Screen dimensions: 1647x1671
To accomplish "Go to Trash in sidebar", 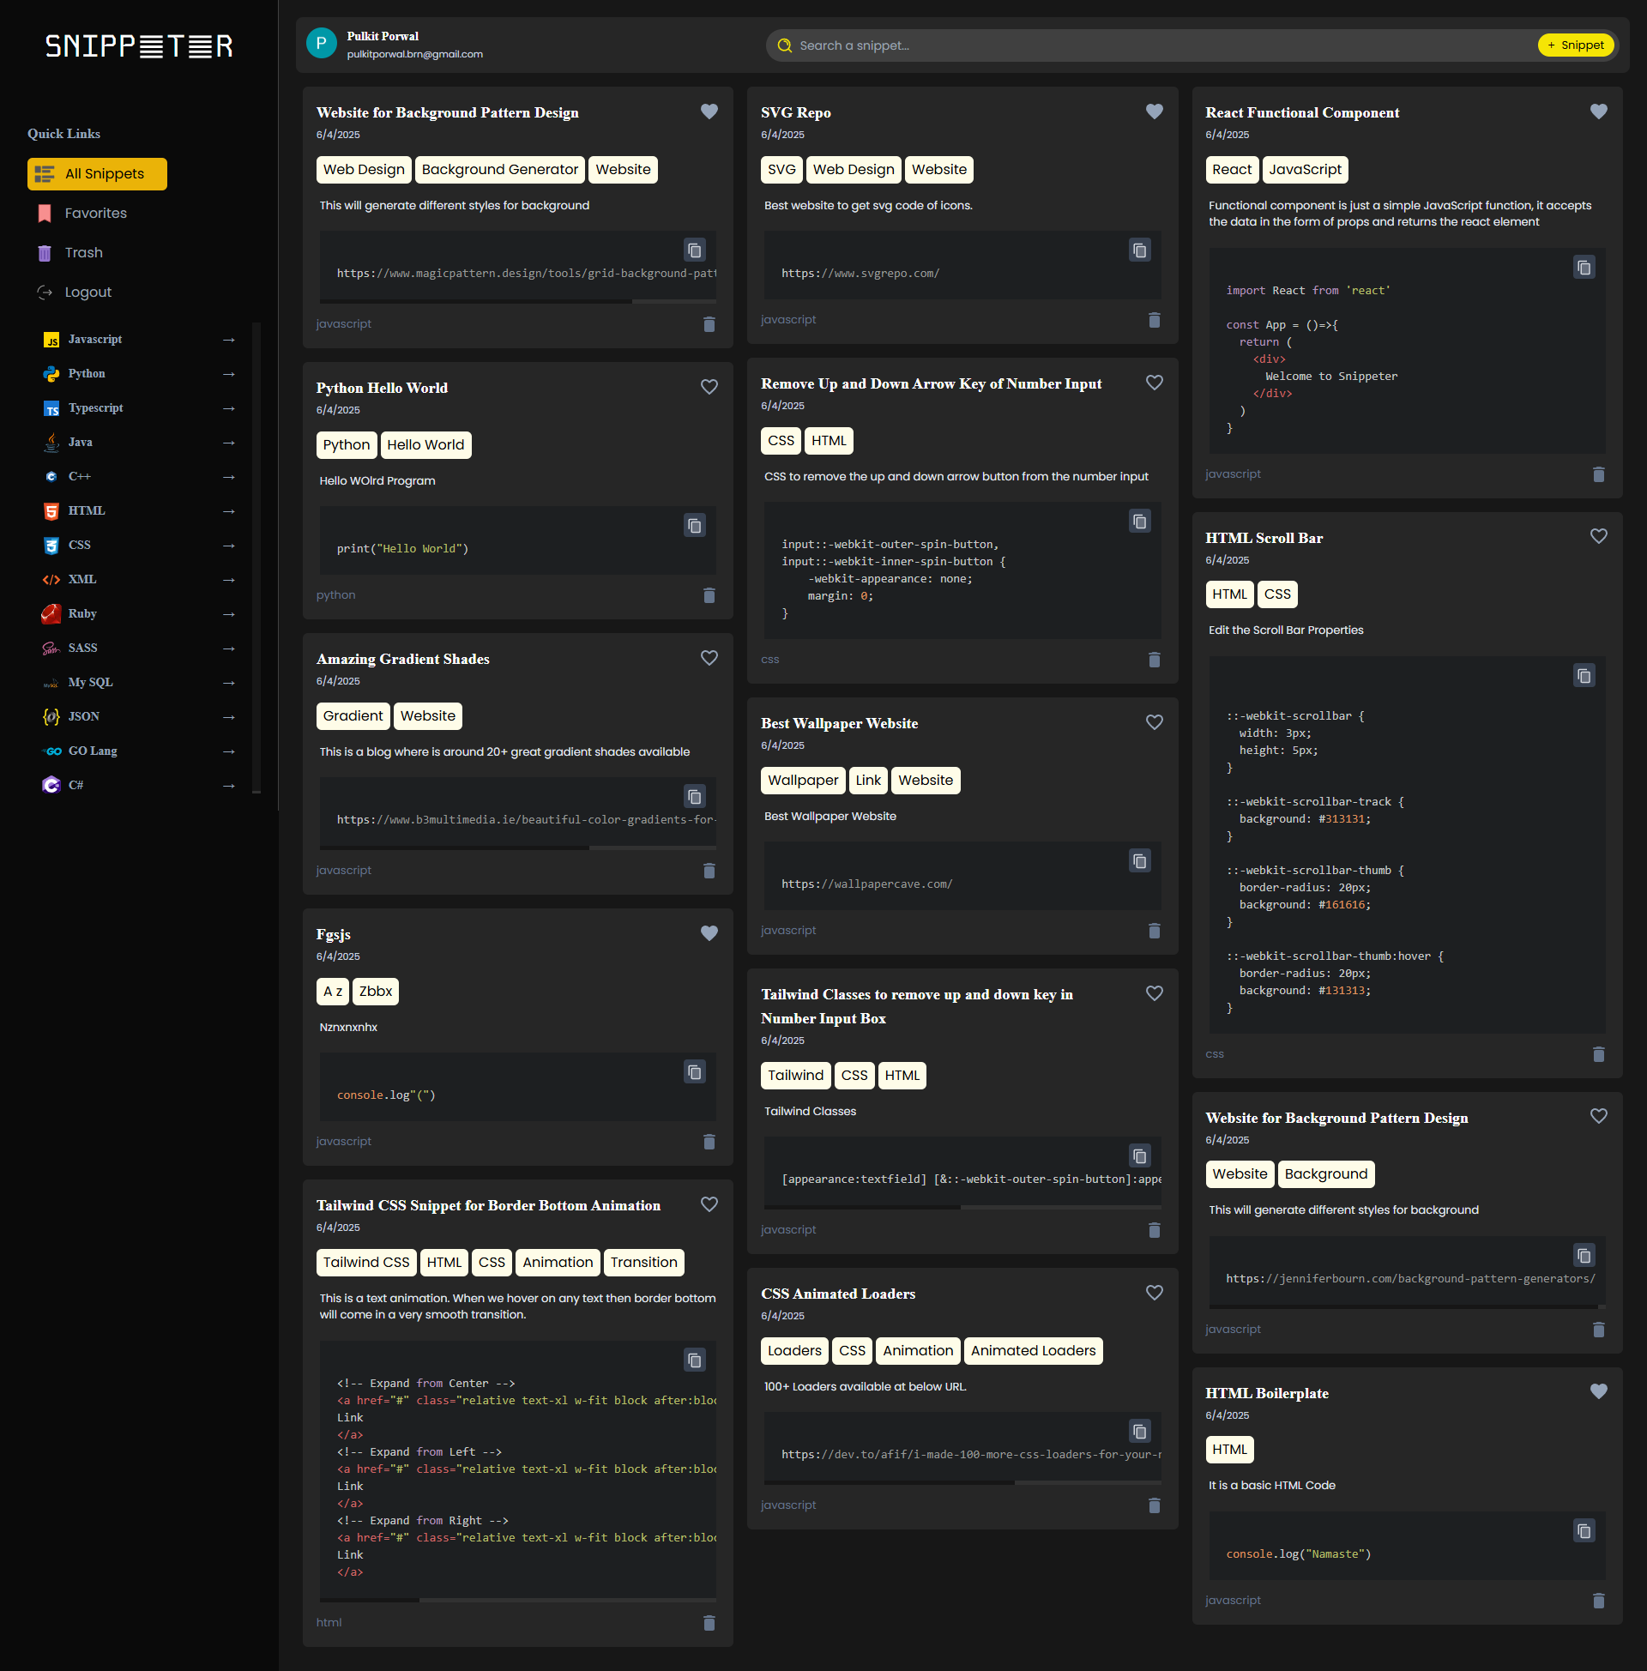I will click(83, 252).
